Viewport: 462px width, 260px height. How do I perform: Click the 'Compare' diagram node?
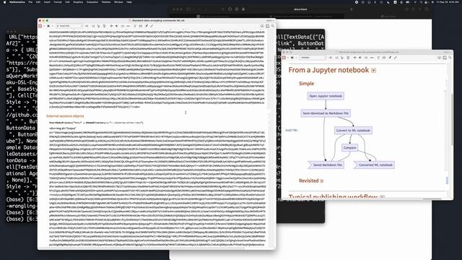coord(349,147)
